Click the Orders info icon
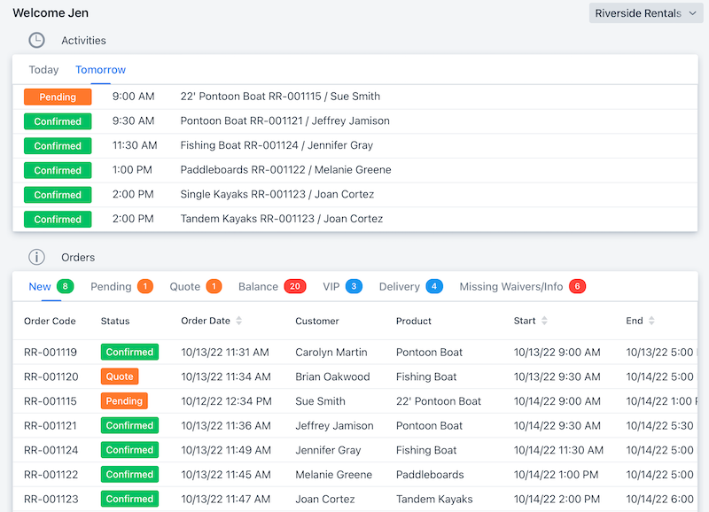Image resolution: width=709 pixels, height=512 pixels. pyautogui.click(x=35, y=257)
